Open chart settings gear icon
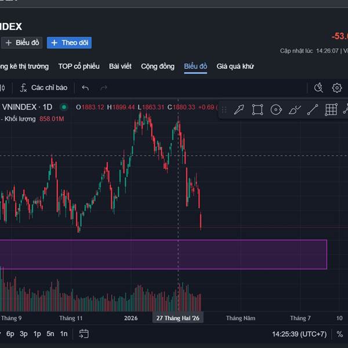 pyautogui.click(x=337, y=88)
